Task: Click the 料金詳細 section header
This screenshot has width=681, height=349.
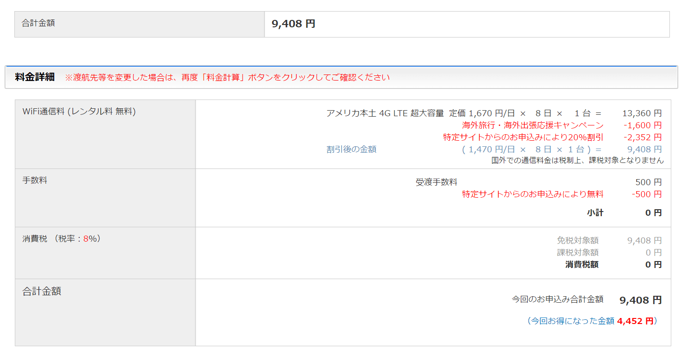Action: tap(35, 77)
